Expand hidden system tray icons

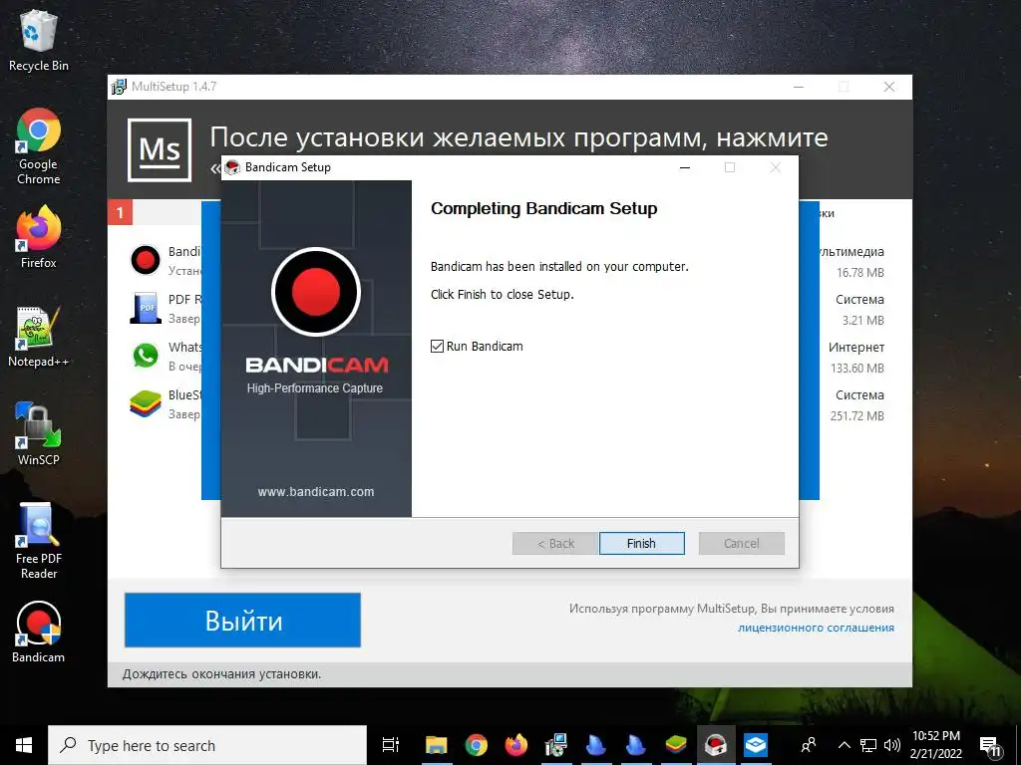844,745
